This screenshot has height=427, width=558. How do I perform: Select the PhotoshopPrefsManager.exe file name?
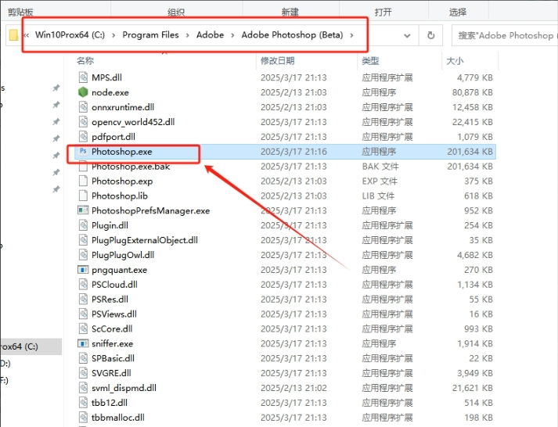[150, 210]
